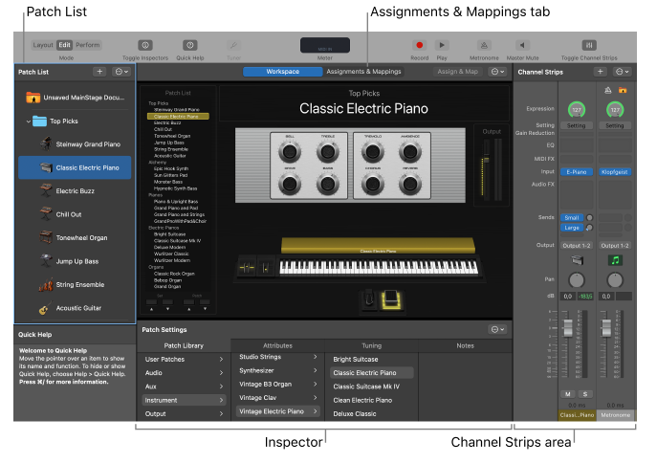The height and width of the screenshot is (464, 657).
Task: Select Steinway Grand Piano patch
Action: click(x=75, y=144)
